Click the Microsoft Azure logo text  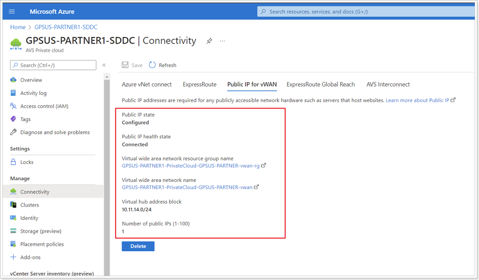point(52,11)
